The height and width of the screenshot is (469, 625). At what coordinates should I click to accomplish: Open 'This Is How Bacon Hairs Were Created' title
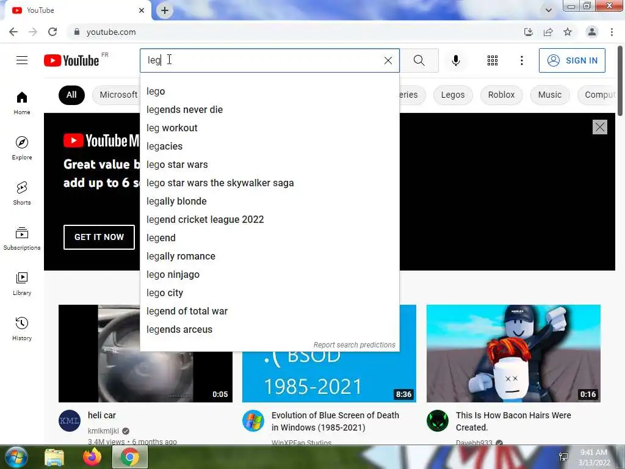[x=513, y=421]
